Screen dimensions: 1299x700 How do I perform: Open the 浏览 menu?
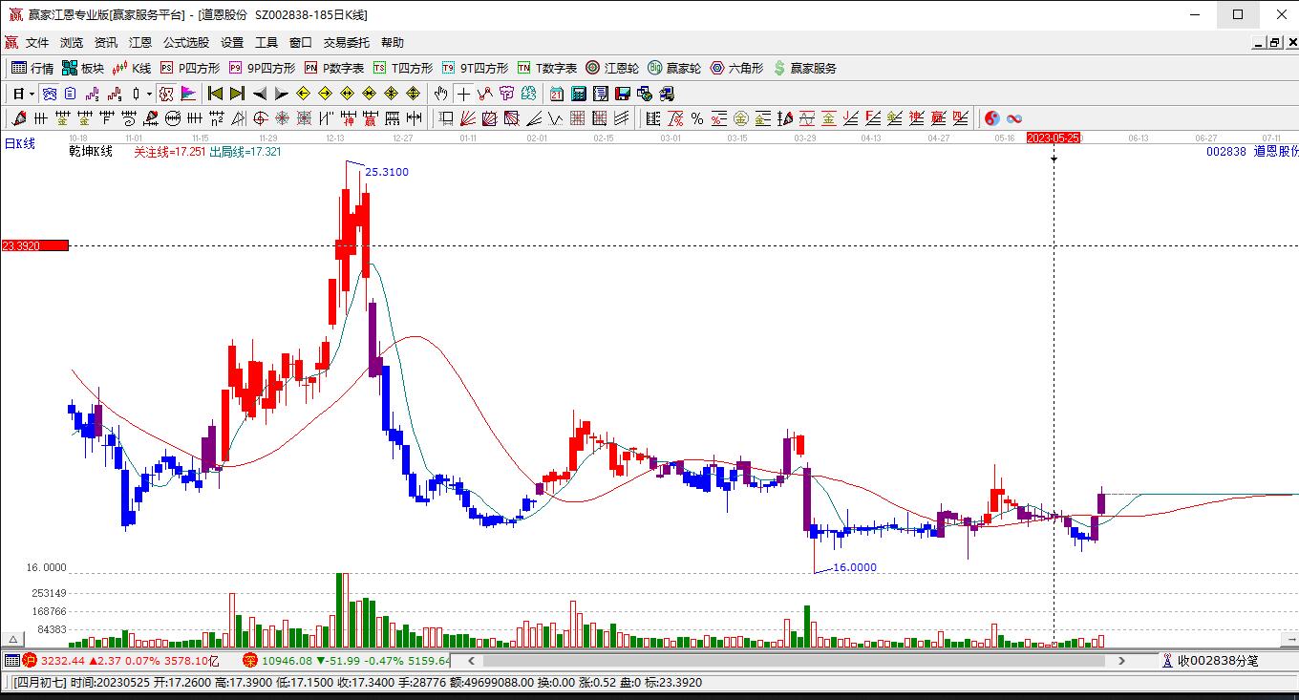[72, 42]
